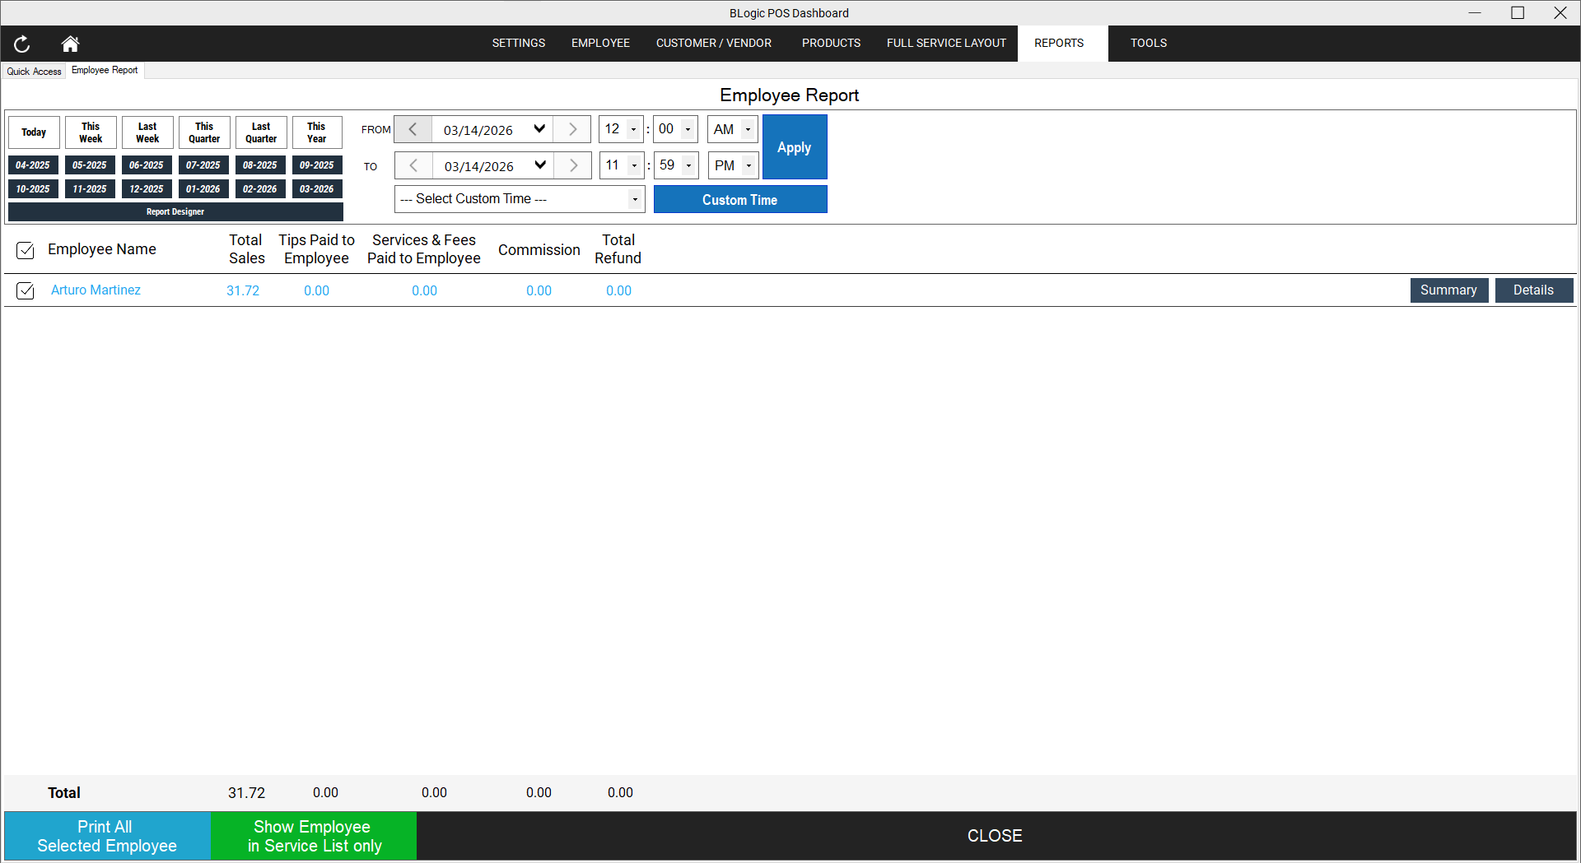Screen dimensions: 1581x863
Task: Open Summary for Arturo Martinez
Action: pyautogui.click(x=1448, y=290)
